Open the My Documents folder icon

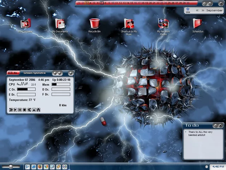[x=60, y=24]
